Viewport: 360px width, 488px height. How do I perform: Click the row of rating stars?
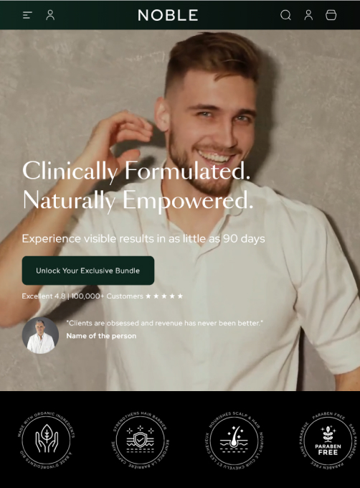164,296
